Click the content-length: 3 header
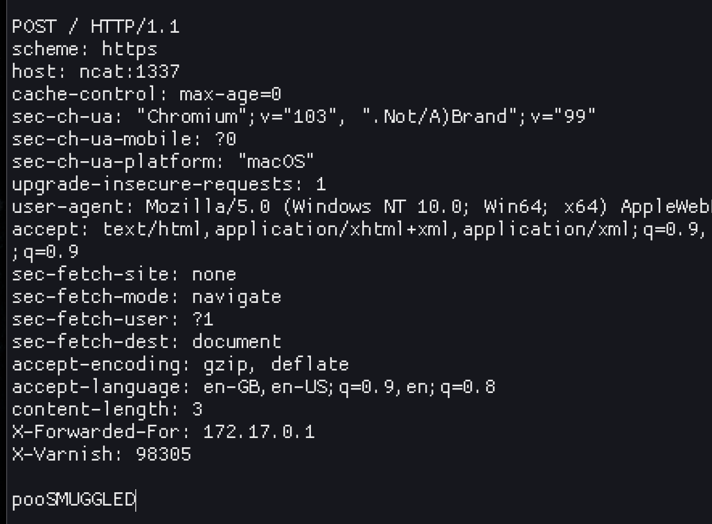The width and height of the screenshot is (712, 524). pos(107,409)
